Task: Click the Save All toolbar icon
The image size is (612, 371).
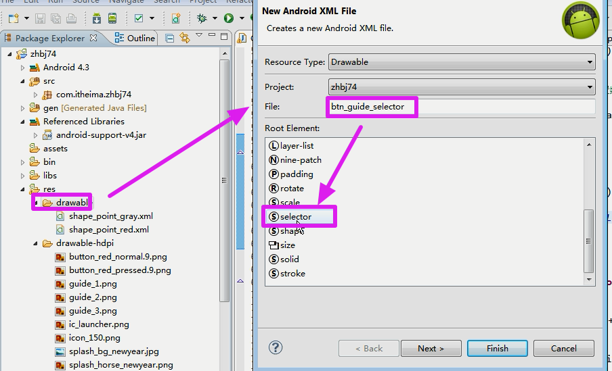Action: 56,18
